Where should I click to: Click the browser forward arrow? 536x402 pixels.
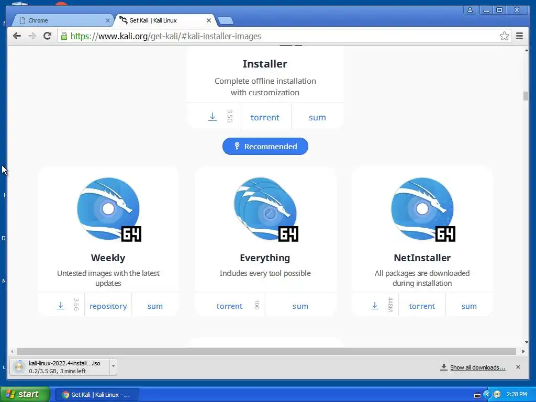point(32,36)
